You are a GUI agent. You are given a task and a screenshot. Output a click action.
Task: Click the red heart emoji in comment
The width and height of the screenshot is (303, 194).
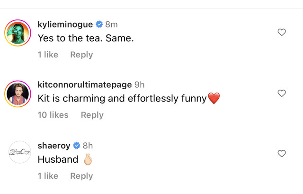tap(214, 98)
